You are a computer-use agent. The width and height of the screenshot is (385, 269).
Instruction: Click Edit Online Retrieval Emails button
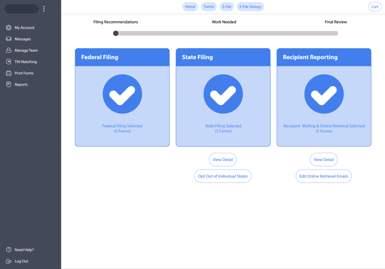(x=323, y=176)
